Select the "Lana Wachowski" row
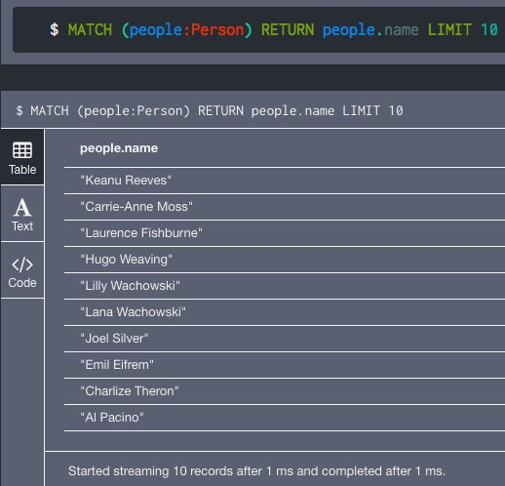The height and width of the screenshot is (486, 505). coord(285,312)
